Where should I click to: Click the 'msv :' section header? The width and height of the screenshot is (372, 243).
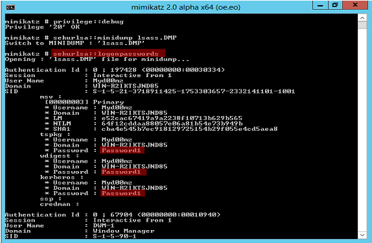(51, 97)
